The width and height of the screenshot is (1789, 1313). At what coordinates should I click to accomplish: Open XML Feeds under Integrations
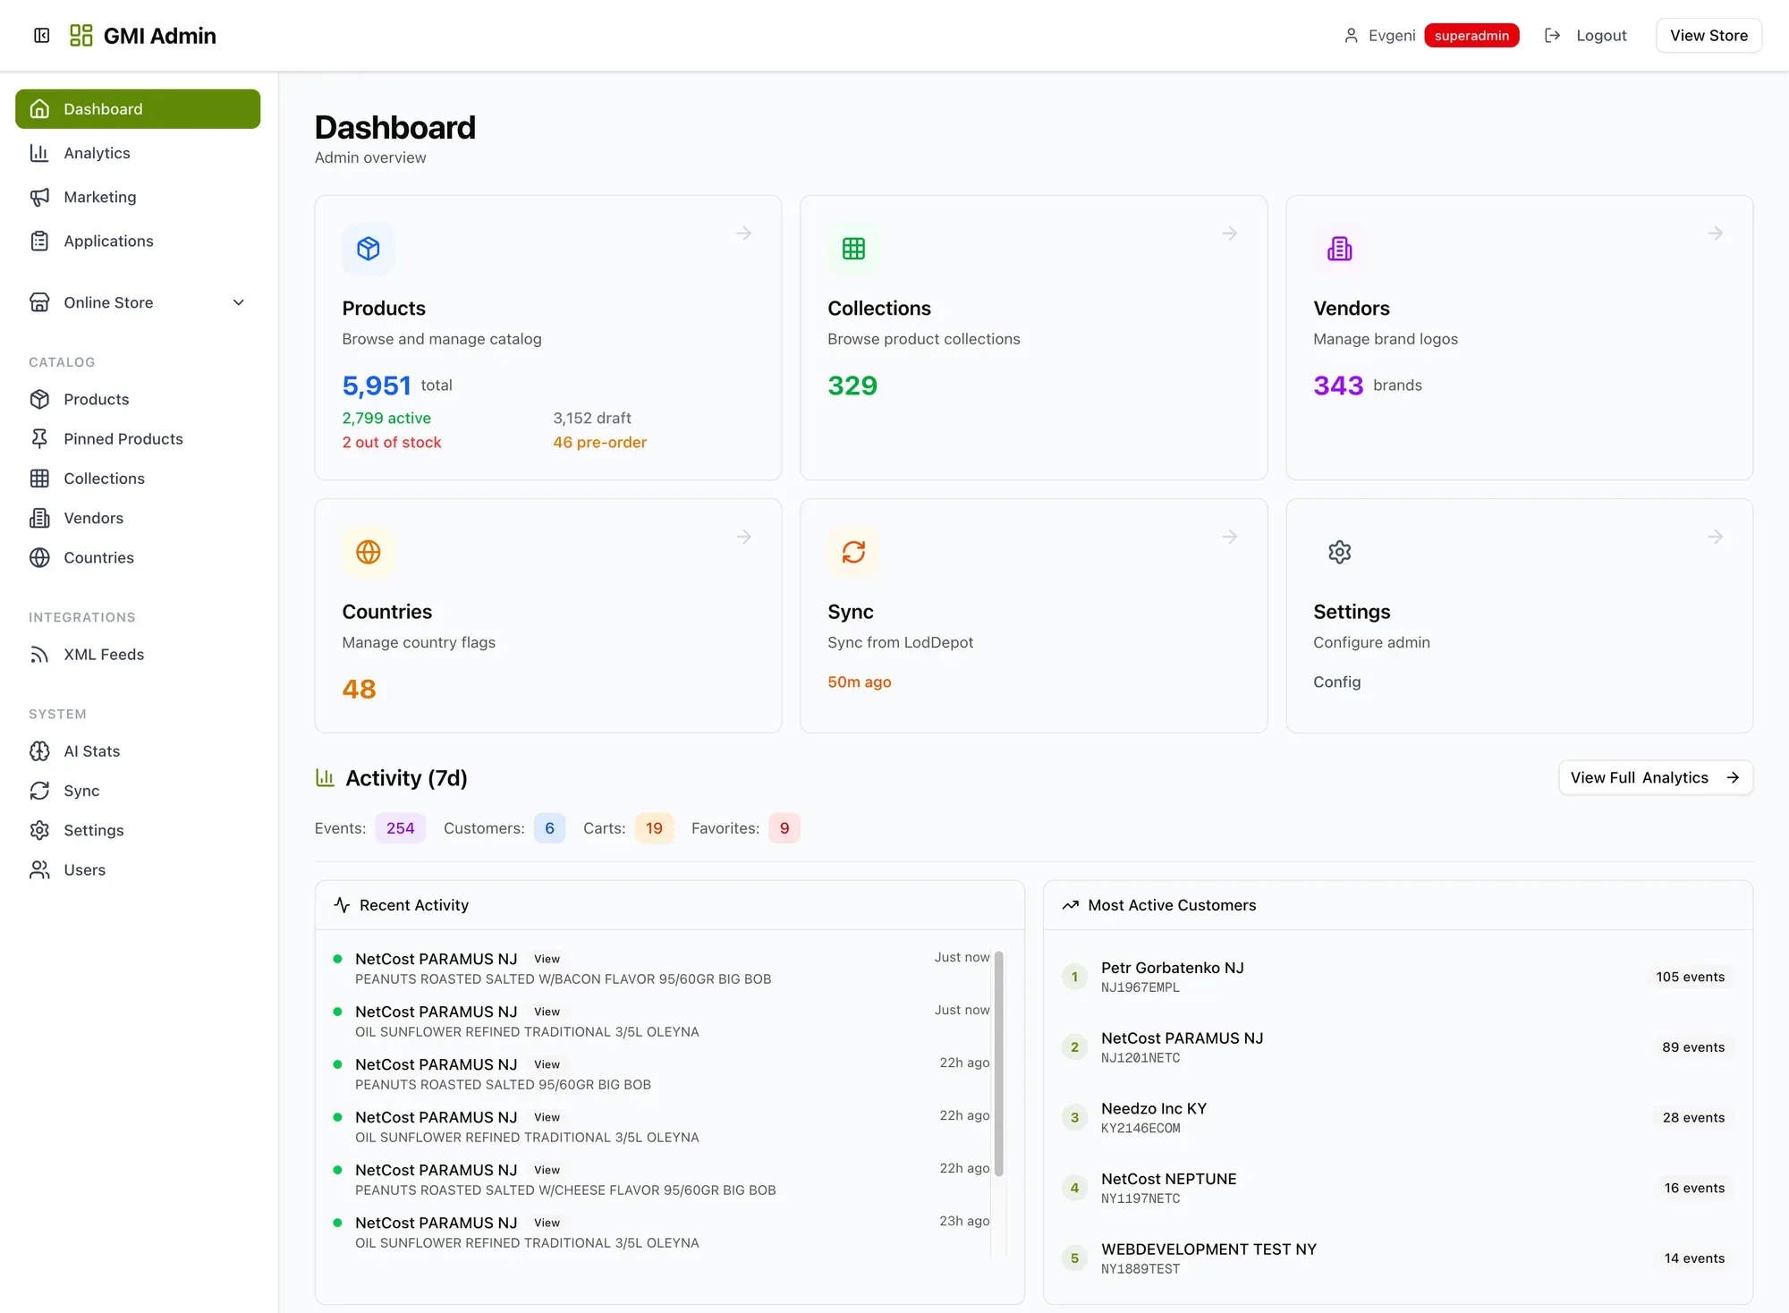click(x=138, y=655)
